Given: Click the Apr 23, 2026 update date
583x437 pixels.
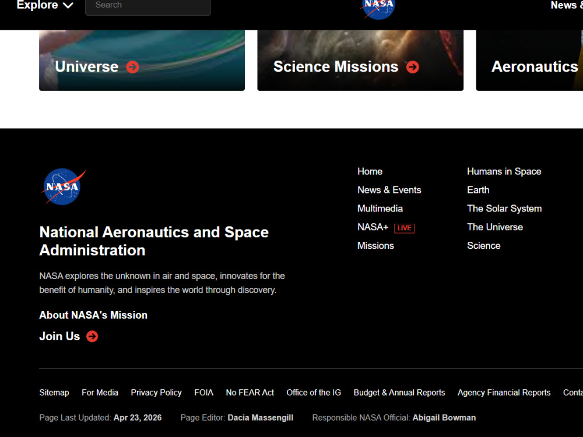Looking at the screenshot, I should (x=138, y=418).
